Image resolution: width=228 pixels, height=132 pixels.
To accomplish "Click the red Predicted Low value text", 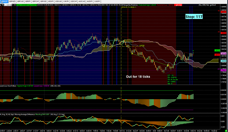I will (165, 5).
